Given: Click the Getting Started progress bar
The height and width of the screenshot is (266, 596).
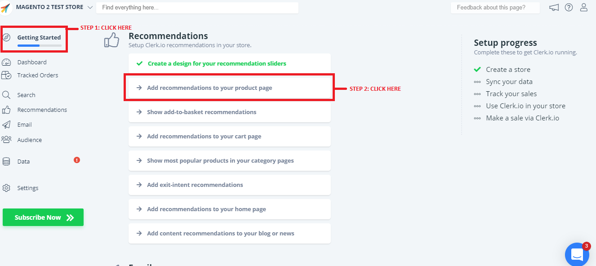Looking at the screenshot, I should click(x=39, y=45).
